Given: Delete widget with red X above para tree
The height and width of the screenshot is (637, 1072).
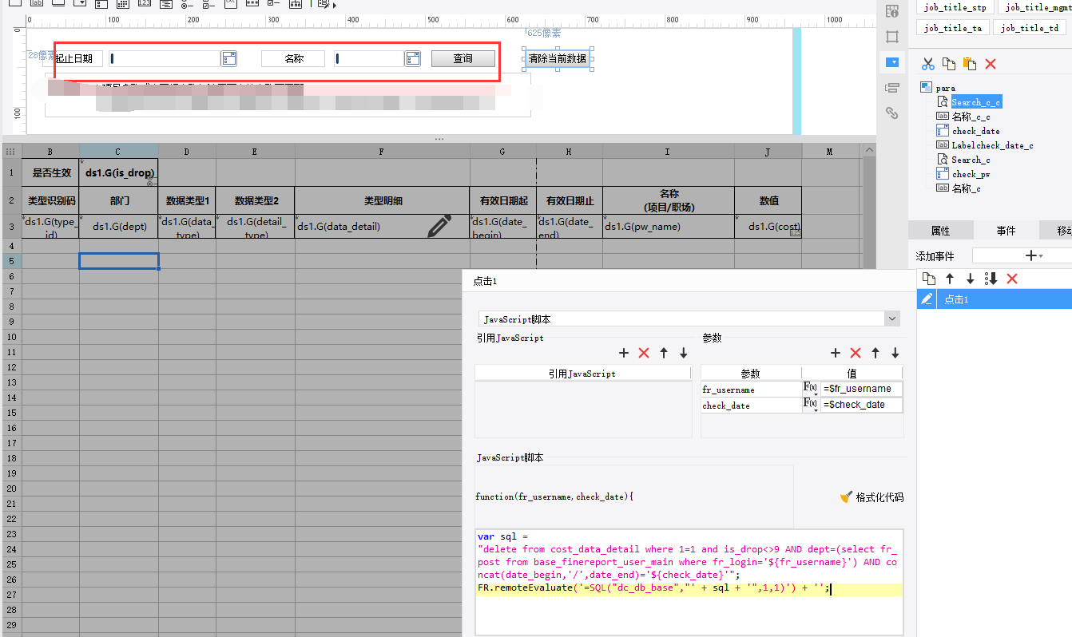Looking at the screenshot, I should [x=991, y=64].
